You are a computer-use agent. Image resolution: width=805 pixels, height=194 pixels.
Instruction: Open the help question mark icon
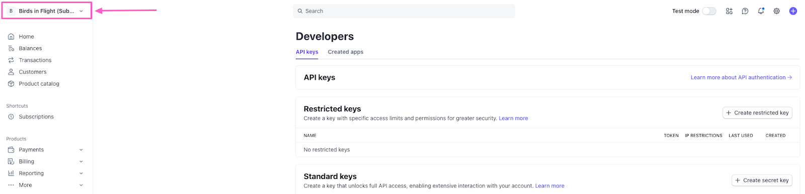point(745,11)
